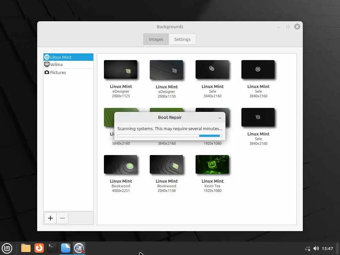
Task: Open the Firefox browser in the panel
Action: pyautogui.click(x=39, y=248)
